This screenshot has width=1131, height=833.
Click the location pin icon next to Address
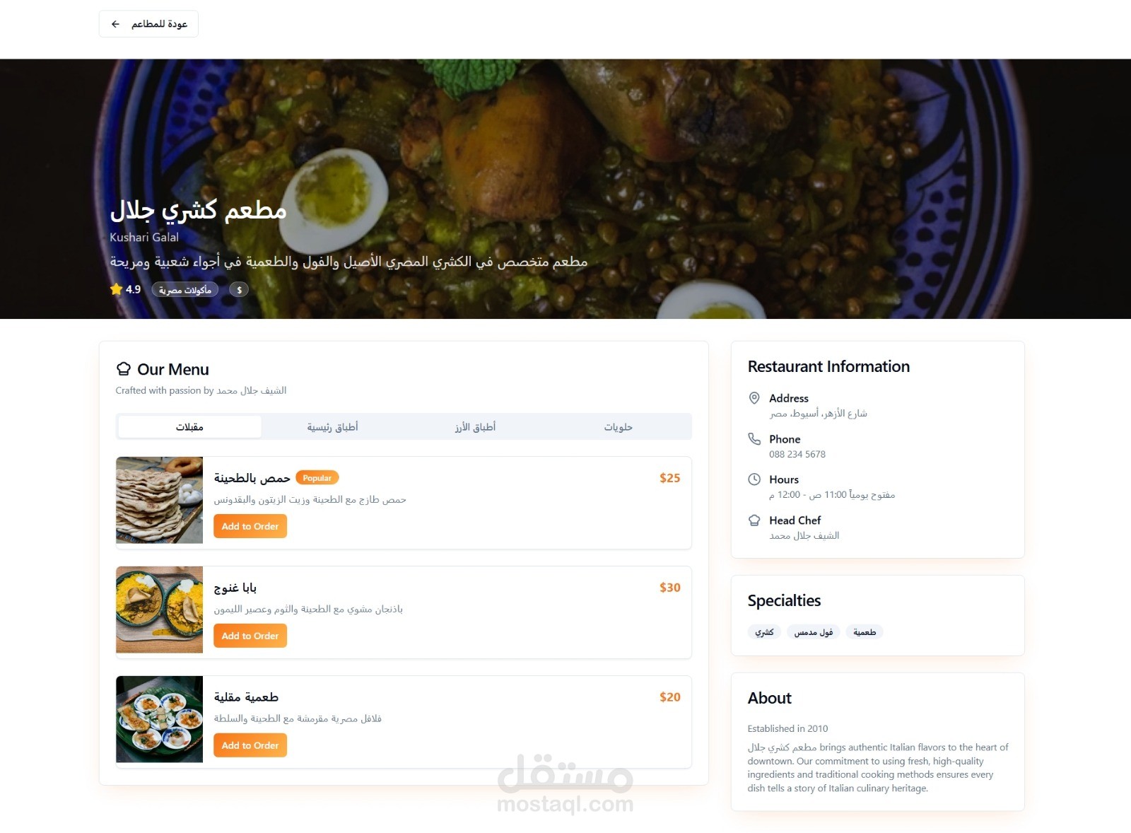click(x=754, y=398)
